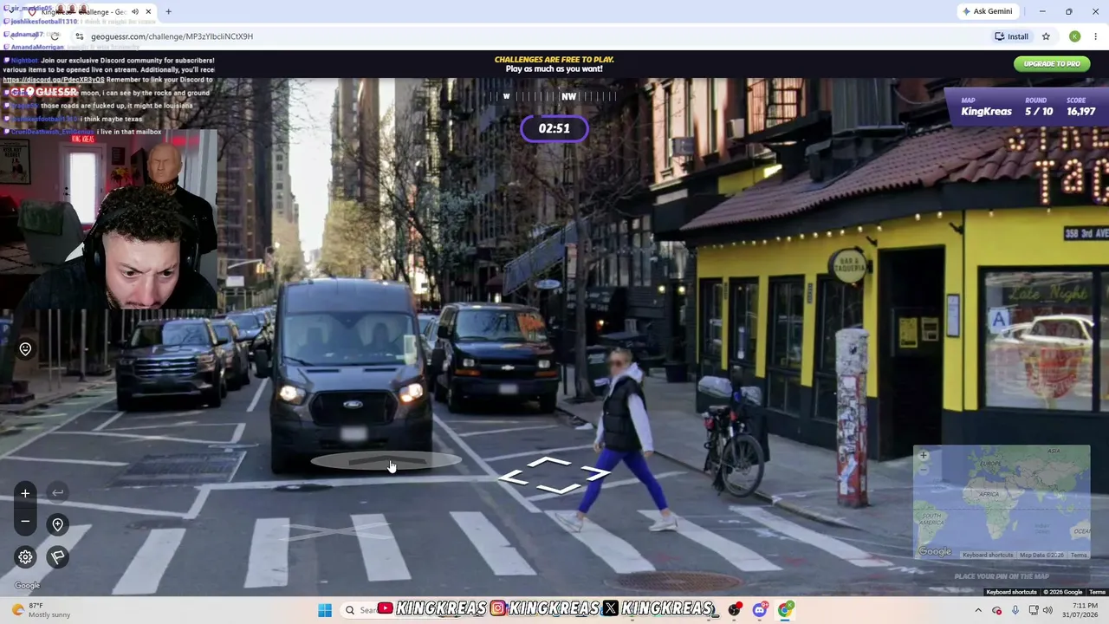
Task: Click the KingKreas map name label
Action: [x=986, y=111]
